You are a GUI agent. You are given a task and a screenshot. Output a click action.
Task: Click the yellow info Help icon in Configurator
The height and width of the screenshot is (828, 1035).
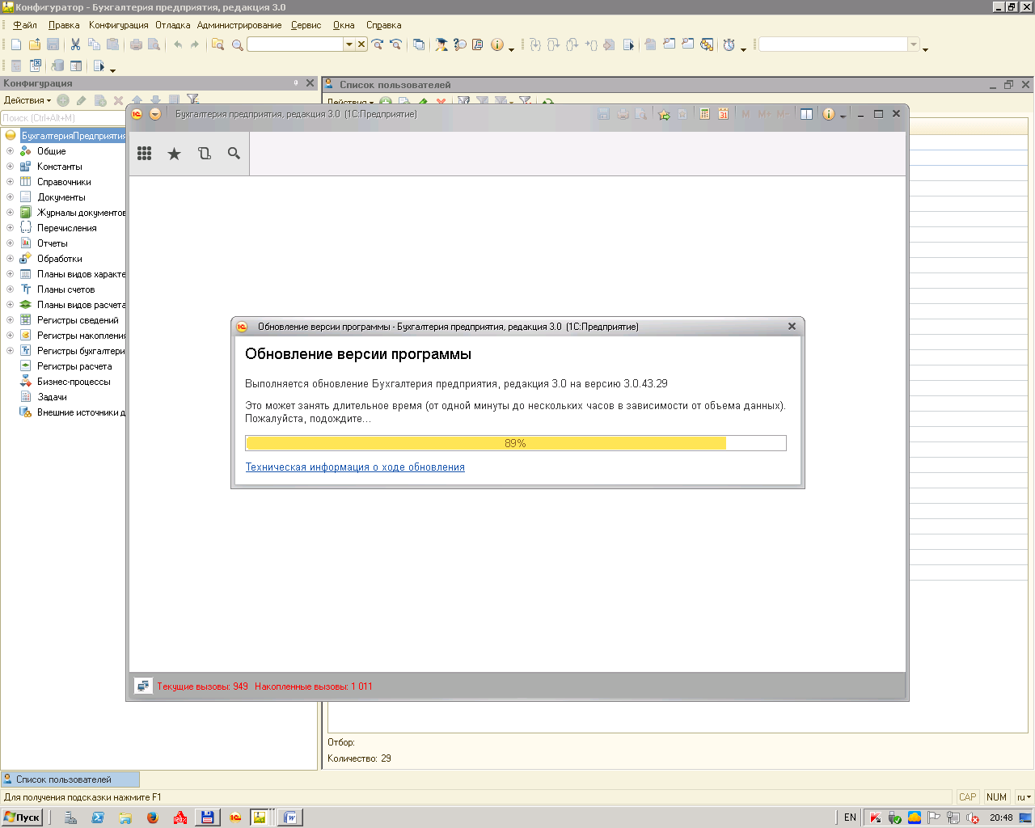coord(497,44)
